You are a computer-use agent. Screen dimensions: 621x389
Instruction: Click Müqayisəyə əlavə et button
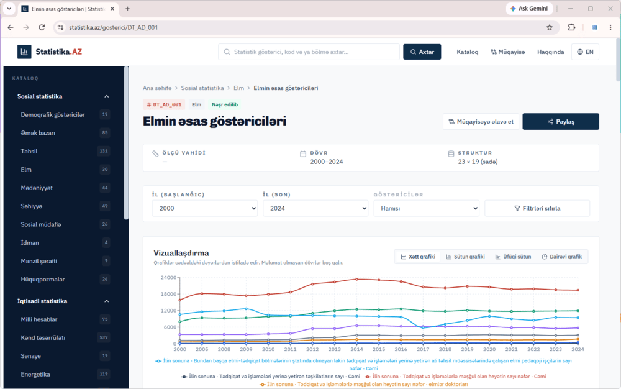pos(481,122)
